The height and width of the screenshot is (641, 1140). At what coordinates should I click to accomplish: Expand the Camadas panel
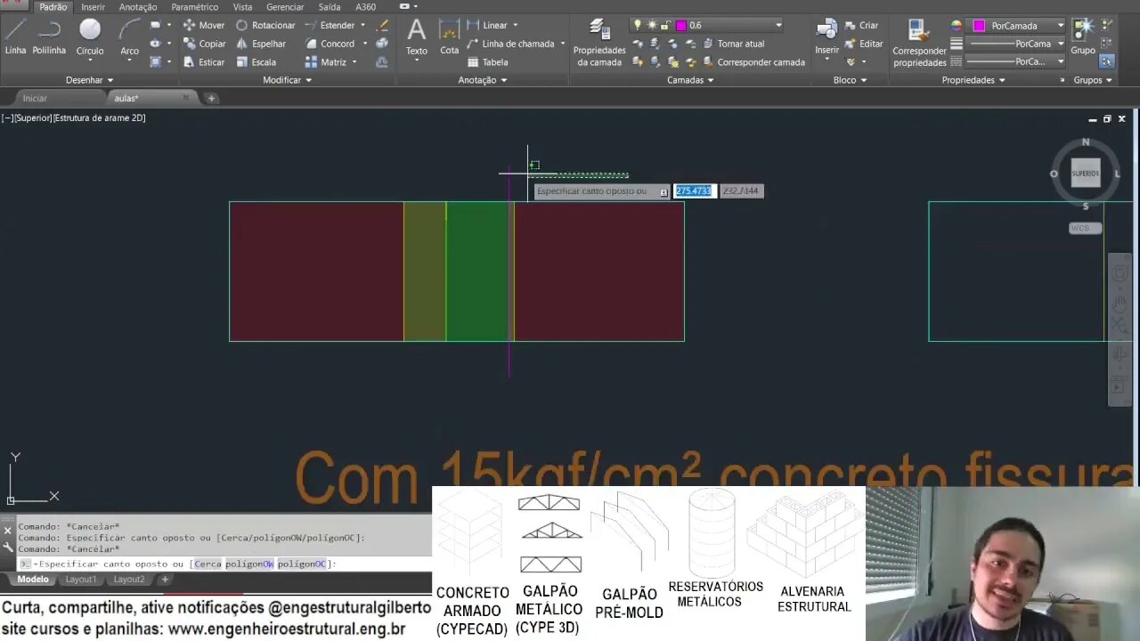click(x=690, y=80)
